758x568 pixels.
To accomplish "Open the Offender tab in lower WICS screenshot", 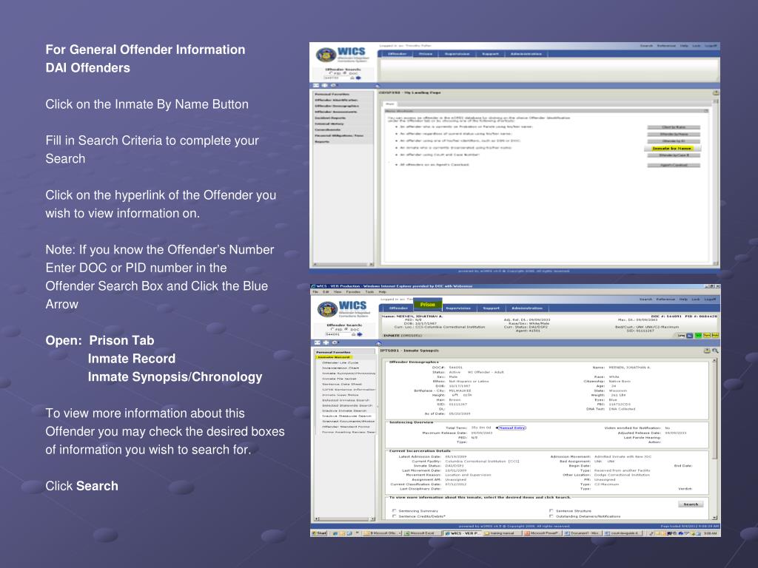I will 398,308.
